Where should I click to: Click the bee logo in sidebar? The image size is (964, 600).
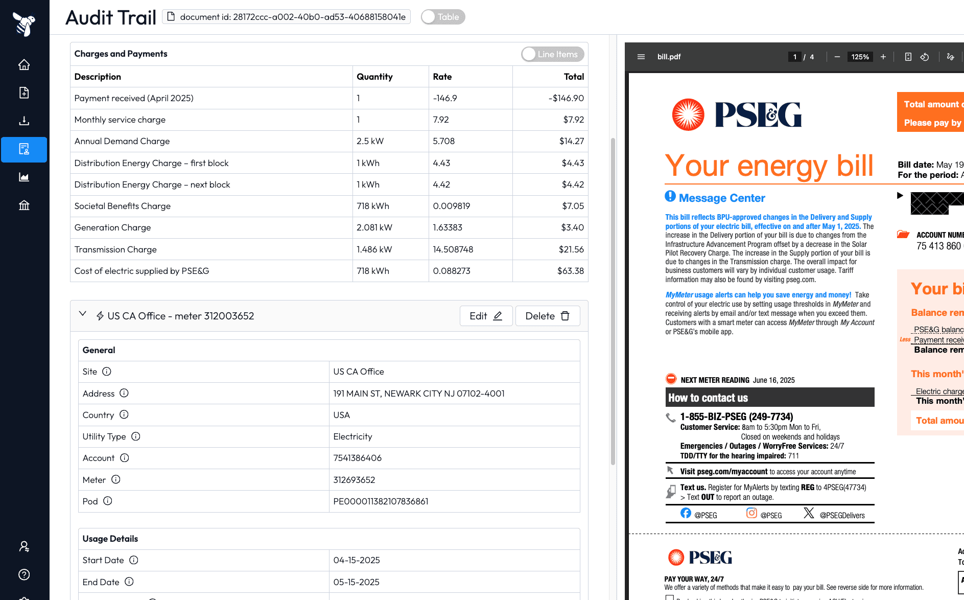click(24, 24)
